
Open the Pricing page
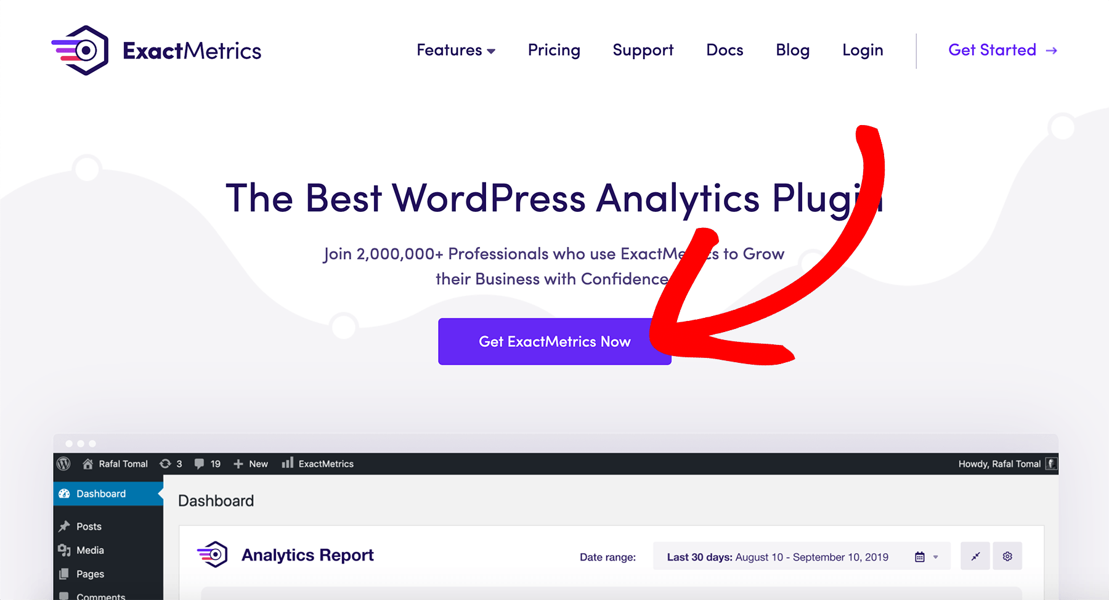tap(554, 50)
